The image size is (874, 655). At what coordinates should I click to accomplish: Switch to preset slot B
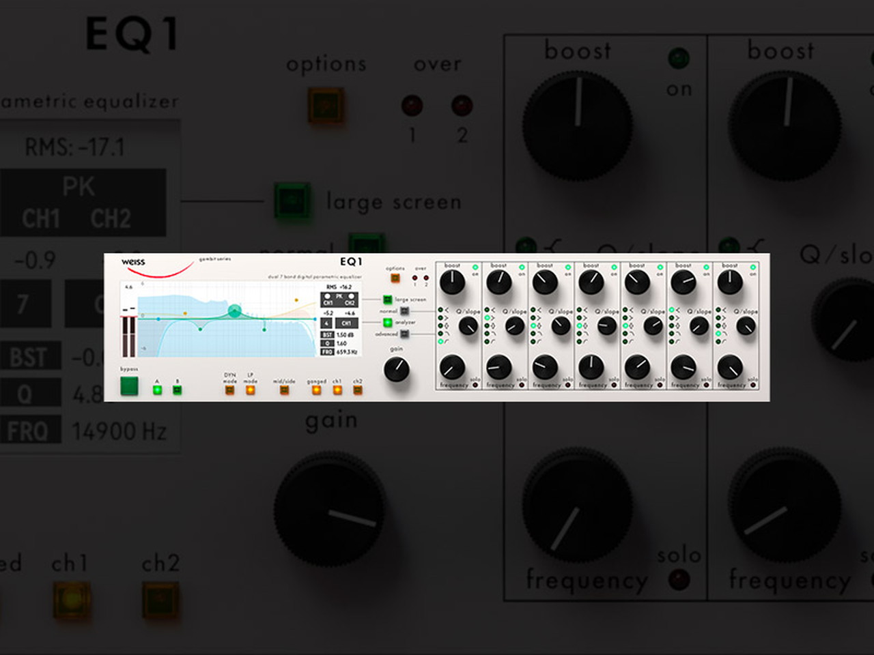(x=178, y=390)
